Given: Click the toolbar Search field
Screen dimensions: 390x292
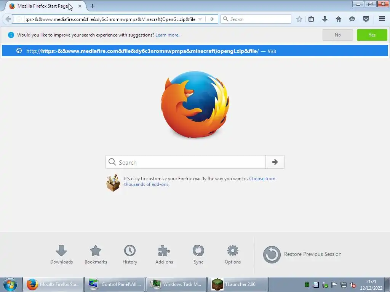Looking at the screenshot, I should tap(256, 19).
